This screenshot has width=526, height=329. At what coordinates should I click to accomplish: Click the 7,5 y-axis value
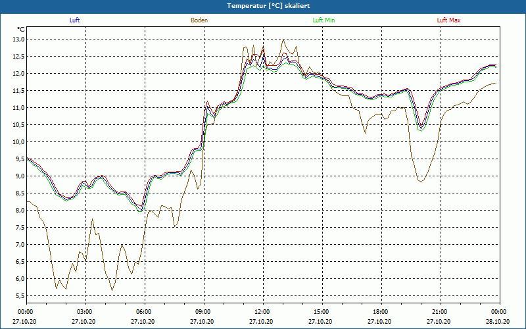point(20,228)
